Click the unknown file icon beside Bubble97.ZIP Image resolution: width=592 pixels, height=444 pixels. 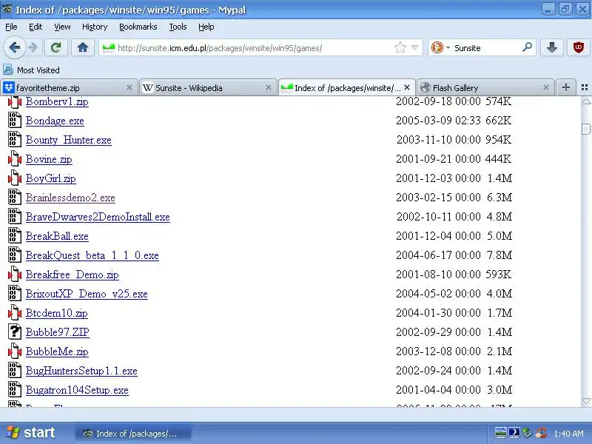pos(15,332)
